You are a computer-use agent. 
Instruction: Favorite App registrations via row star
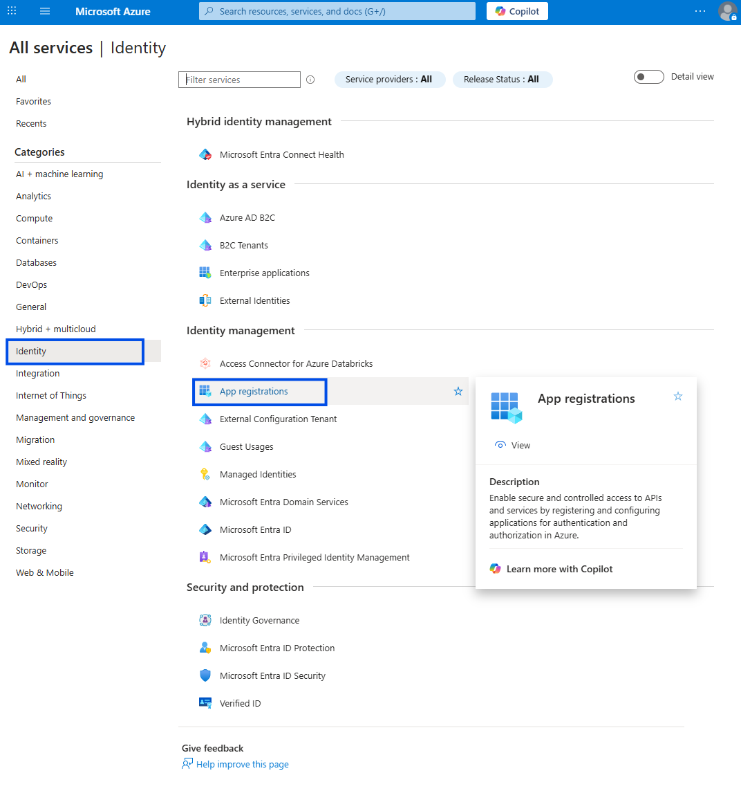458,391
